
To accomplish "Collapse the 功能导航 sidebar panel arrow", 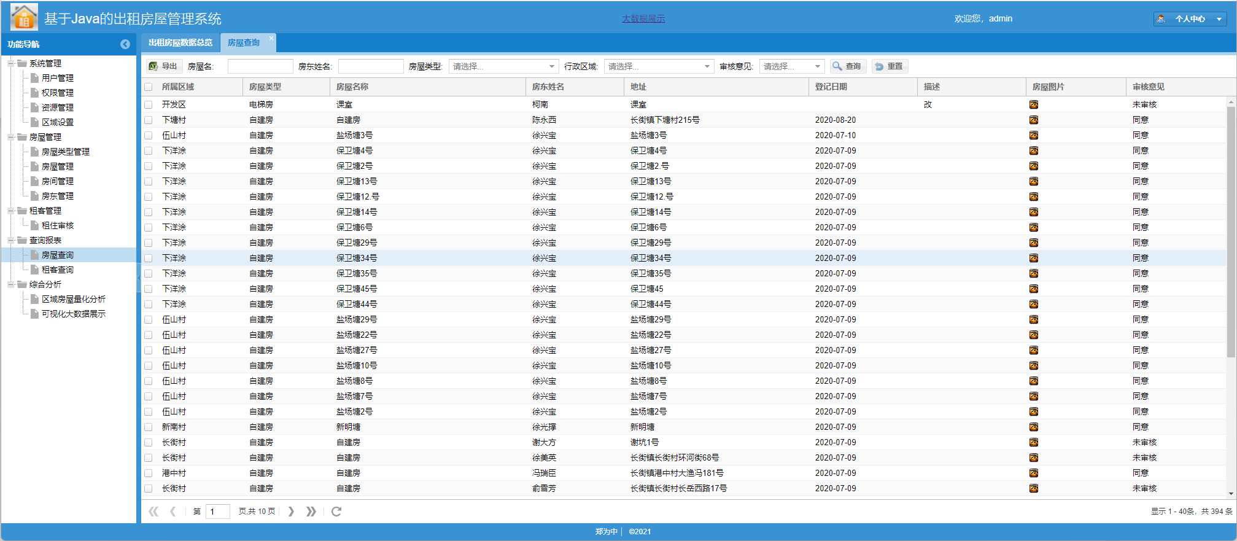I will pyautogui.click(x=125, y=44).
